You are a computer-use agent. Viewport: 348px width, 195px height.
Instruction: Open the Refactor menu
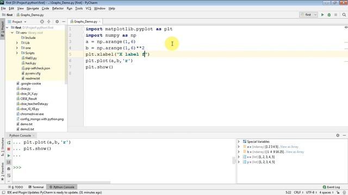click(x=58, y=9)
